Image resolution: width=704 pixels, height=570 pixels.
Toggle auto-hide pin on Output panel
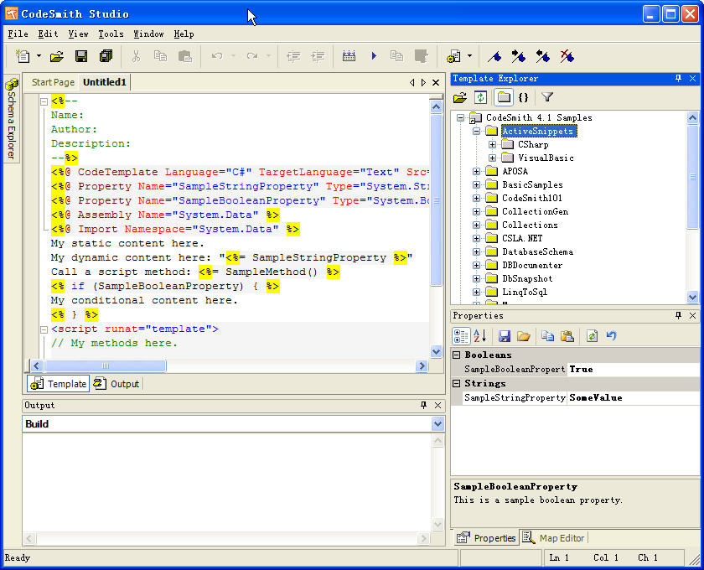pyautogui.click(x=423, y=405)
